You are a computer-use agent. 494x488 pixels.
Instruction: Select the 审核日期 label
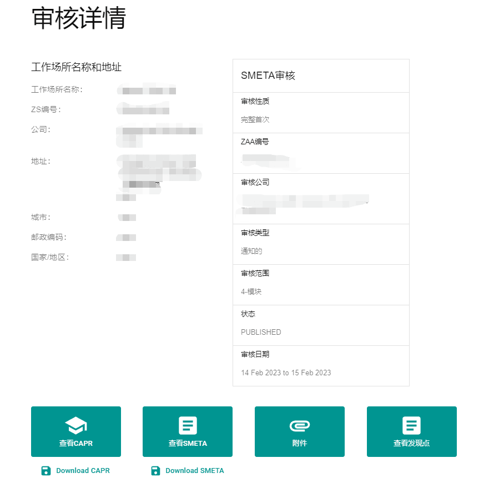coord(255,354)
